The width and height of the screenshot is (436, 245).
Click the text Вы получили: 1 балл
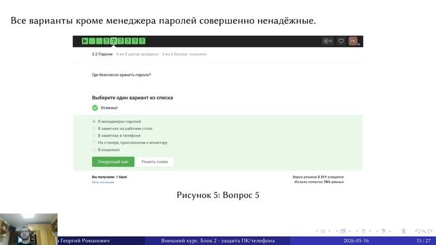pyautogui.click(x=109, y=177)
